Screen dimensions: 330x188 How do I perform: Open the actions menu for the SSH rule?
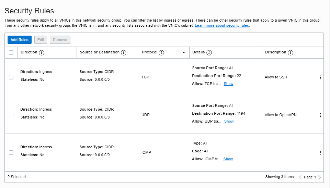320,77
